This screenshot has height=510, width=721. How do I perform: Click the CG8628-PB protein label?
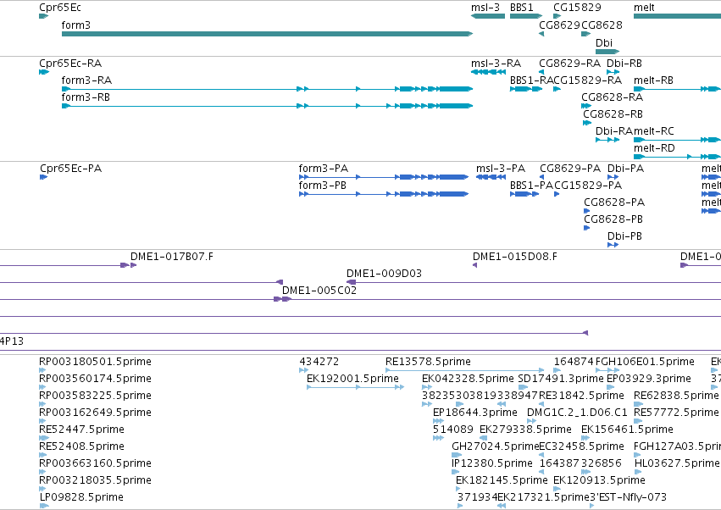click(x=613, y=219)
